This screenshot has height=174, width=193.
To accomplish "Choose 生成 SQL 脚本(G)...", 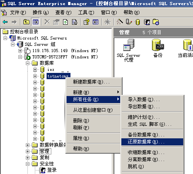I will click(x=152, y=124).
